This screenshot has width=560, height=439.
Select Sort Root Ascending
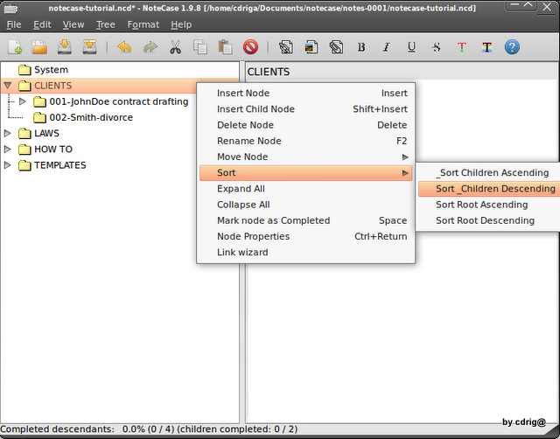(x=488, y=205)
